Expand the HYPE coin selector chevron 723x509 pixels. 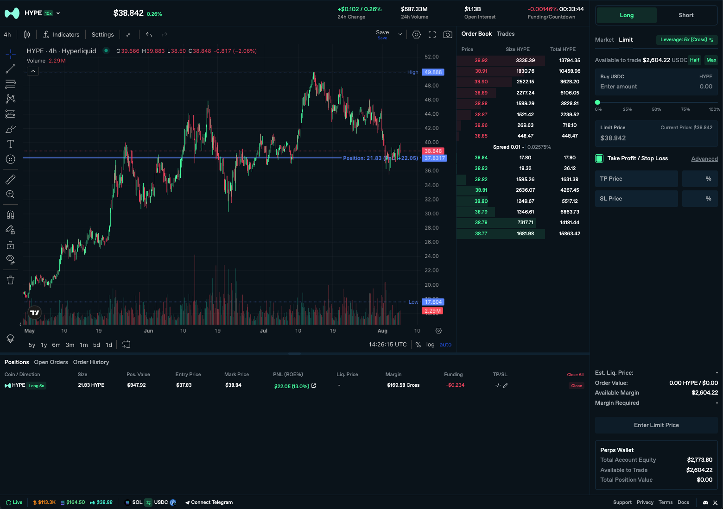(x=58, y=13)
